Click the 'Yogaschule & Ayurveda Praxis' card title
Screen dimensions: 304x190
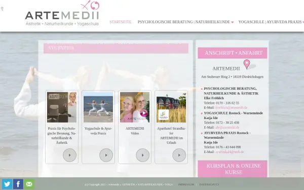pyautogui.click(x=98, y=131)
